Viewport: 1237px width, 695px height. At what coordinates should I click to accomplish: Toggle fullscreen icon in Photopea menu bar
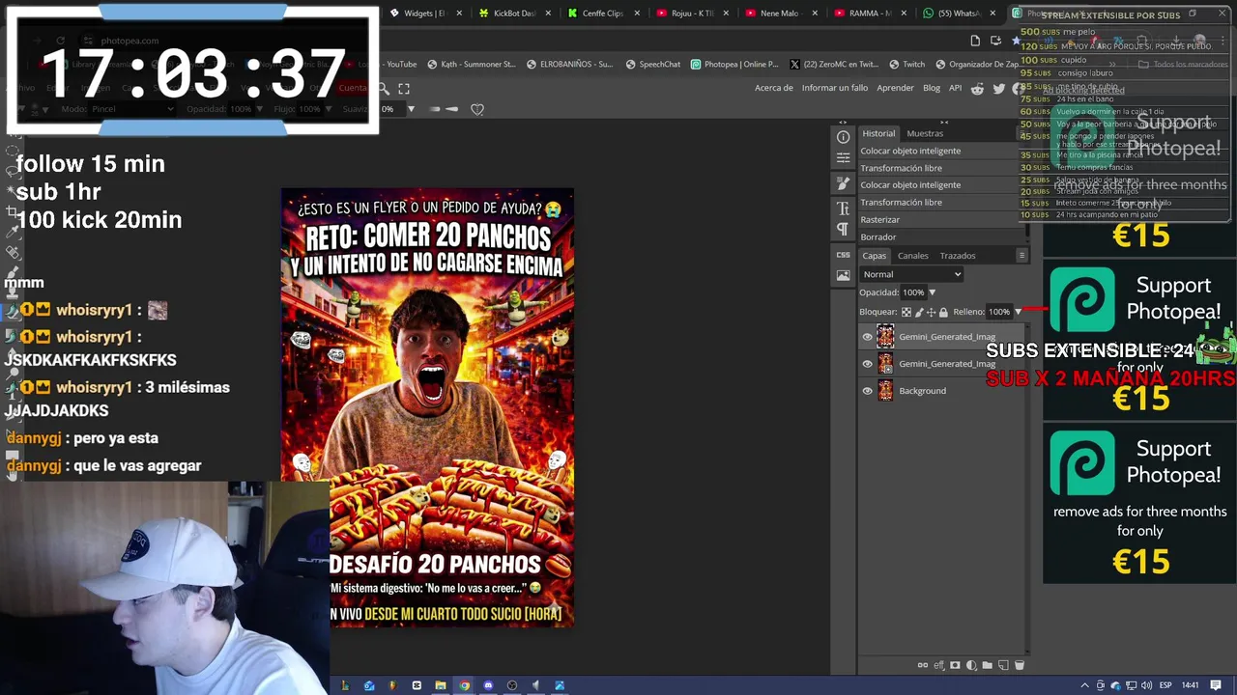[404, 89]
